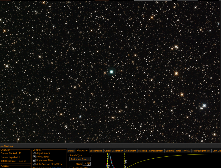Show the Filter (Brightness) tab
Image resolution: width=221 pixels, height=168 pixels.
pyautogui.click(x=201, y=151)
